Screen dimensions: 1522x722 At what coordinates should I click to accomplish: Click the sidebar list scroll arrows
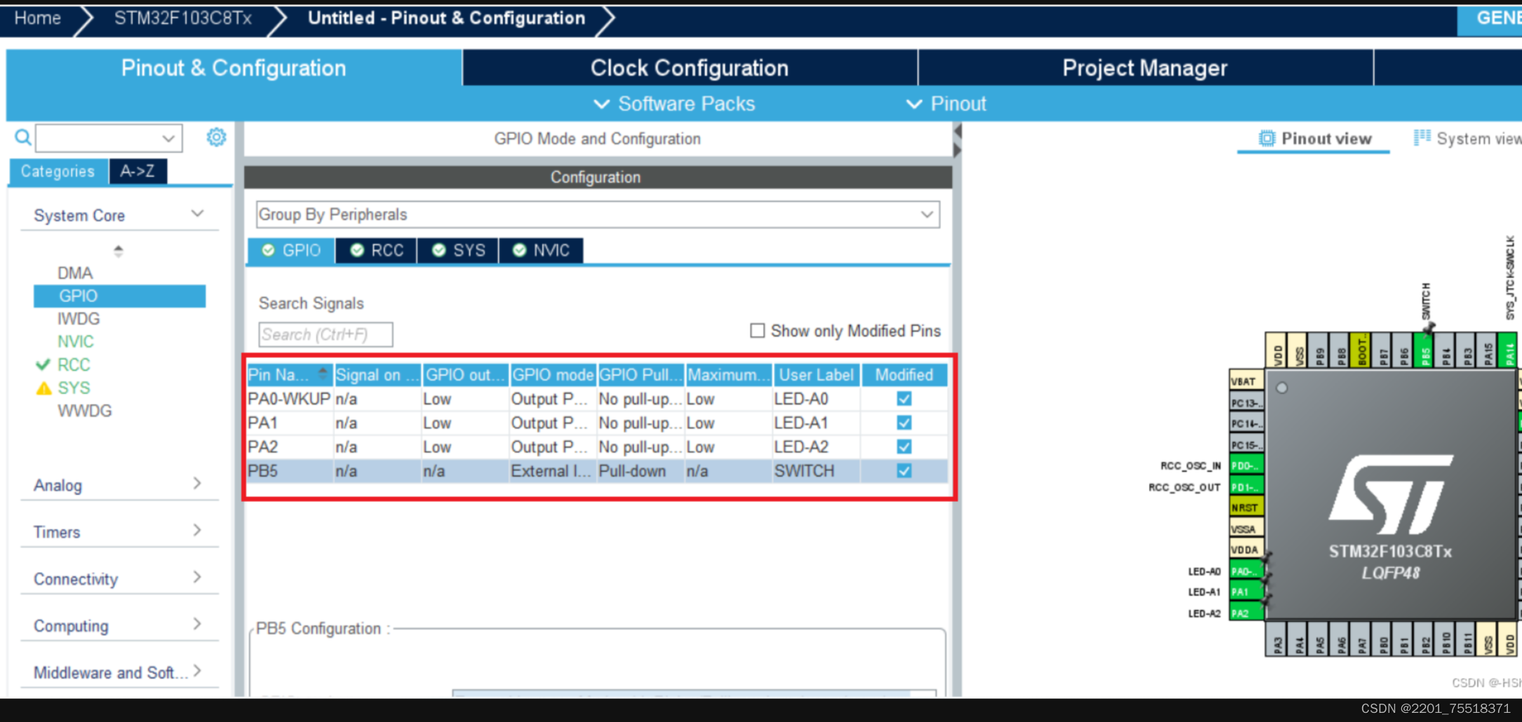tap(118, 250)
